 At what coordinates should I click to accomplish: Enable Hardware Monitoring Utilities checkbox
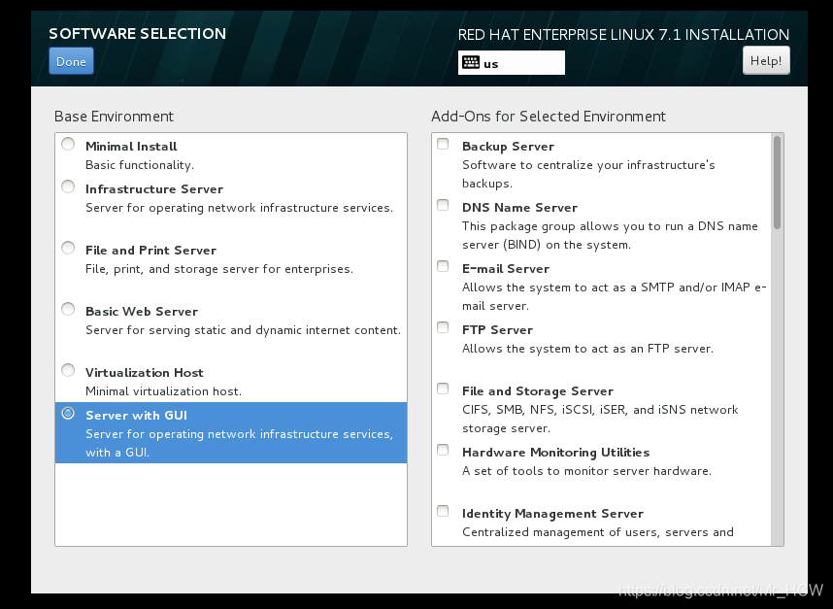click(443, 450)
